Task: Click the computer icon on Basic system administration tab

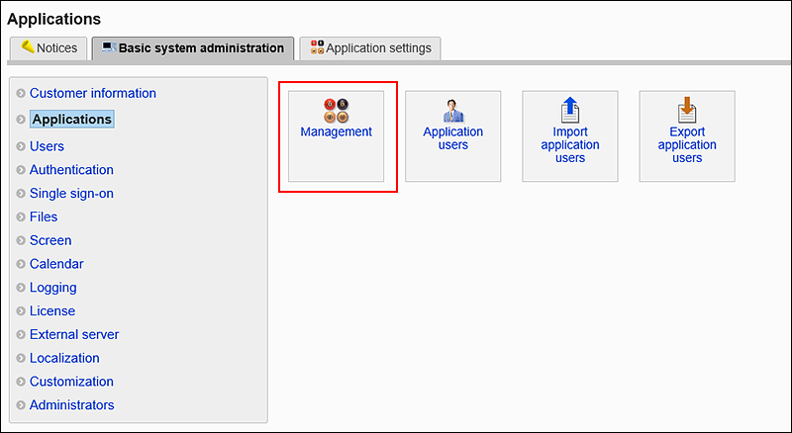Action: click(109, 47)
